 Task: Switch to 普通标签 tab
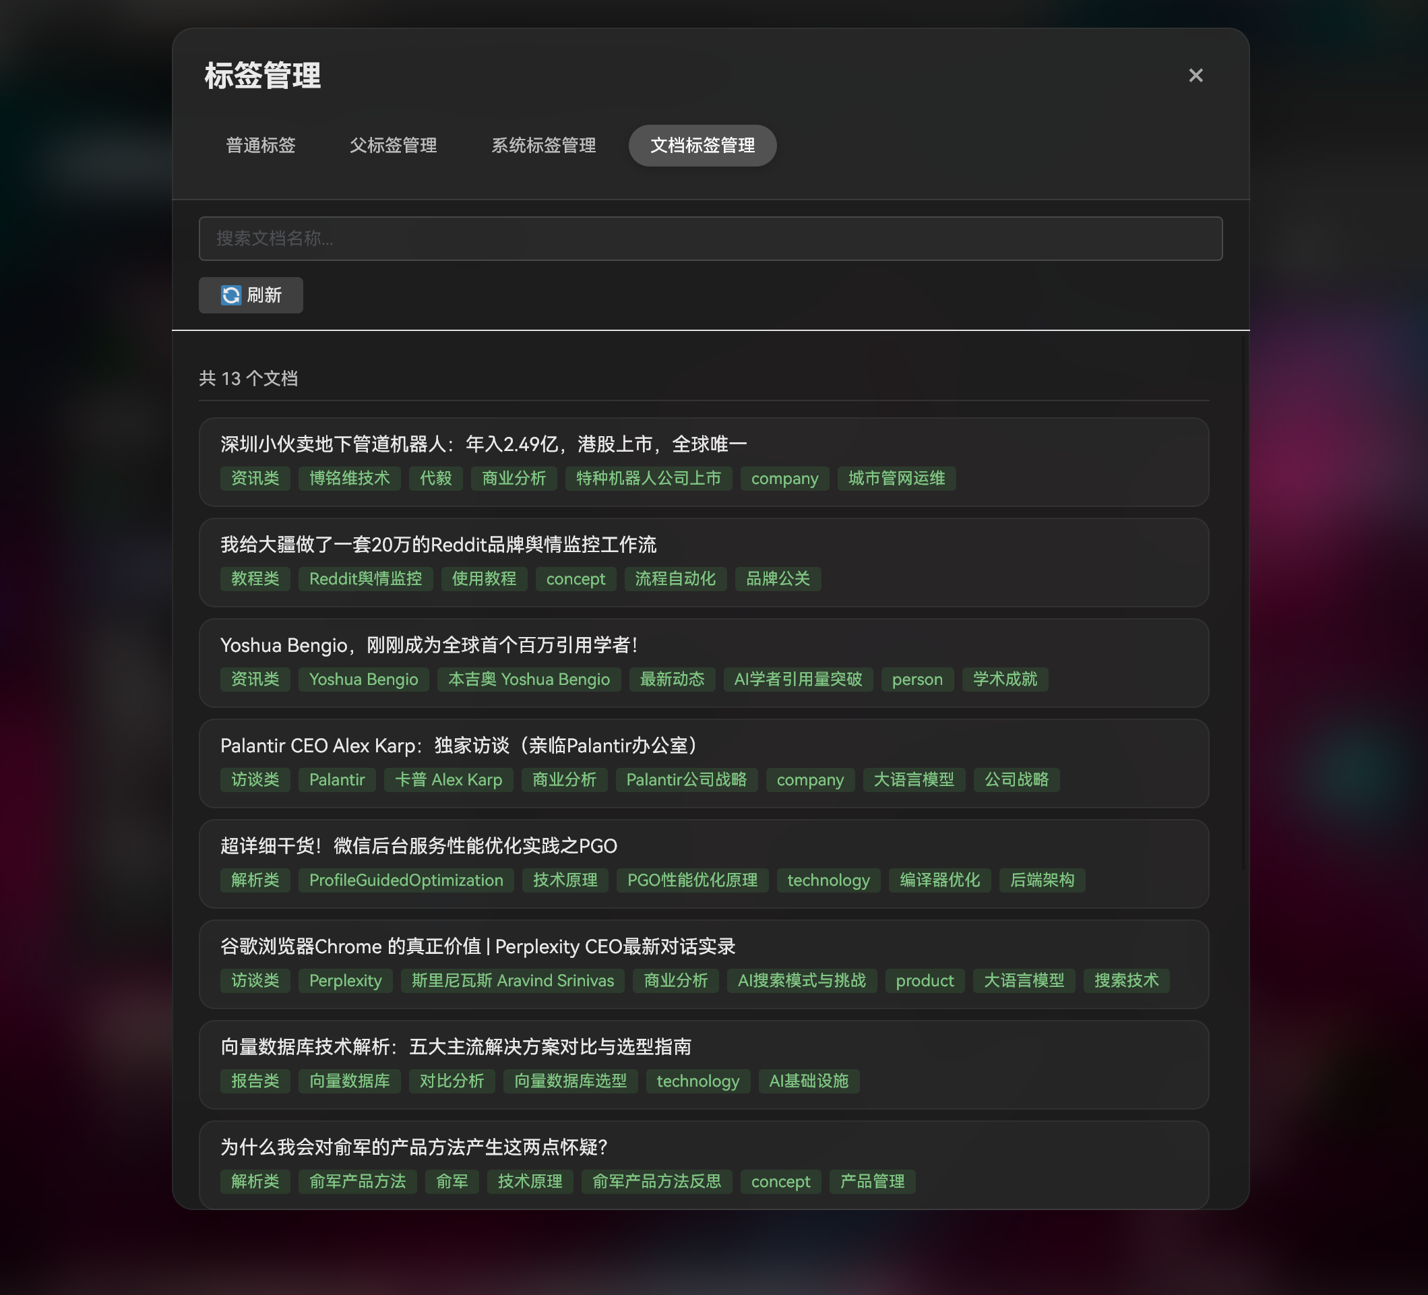coord(260,145)
